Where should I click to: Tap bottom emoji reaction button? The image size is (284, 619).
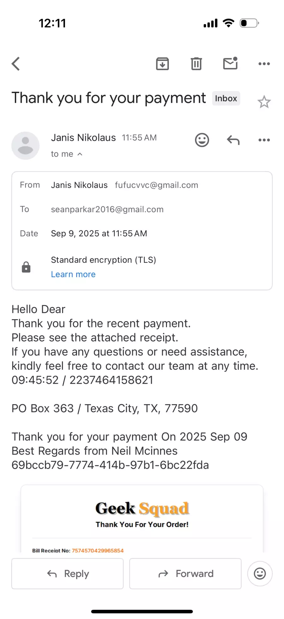coord(260,573)
